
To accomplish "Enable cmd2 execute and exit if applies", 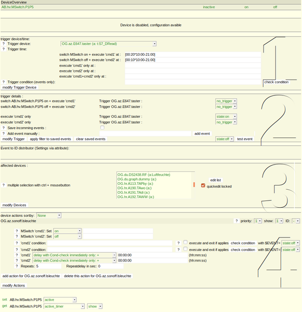I will click(185, 249).
